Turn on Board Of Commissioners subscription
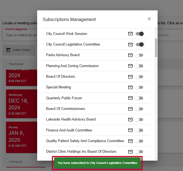Image resolution: width=183 pixels, height=171 pixels. (x=139, y=109)
